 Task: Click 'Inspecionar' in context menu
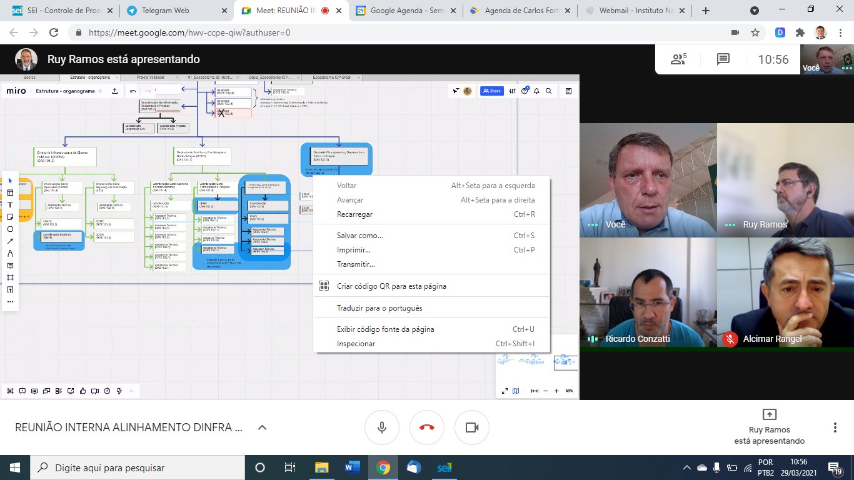356,344
